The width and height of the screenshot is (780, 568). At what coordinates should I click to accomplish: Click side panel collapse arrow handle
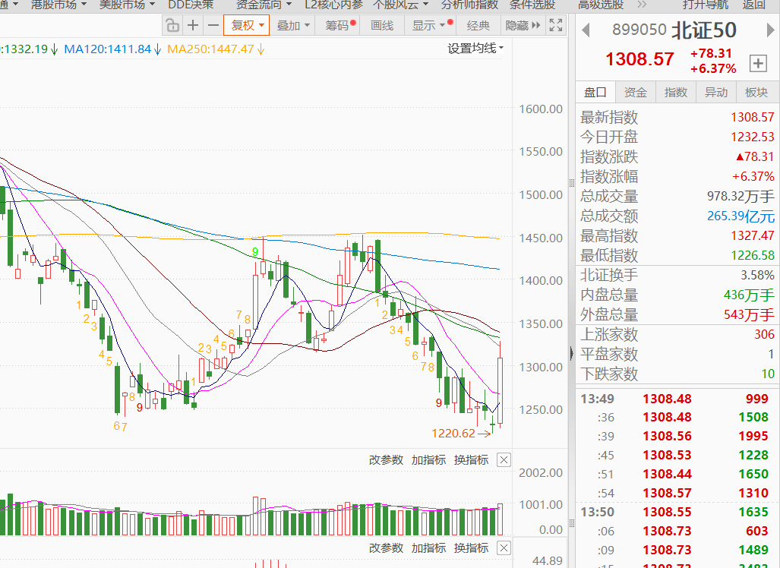tap(572, 354)
